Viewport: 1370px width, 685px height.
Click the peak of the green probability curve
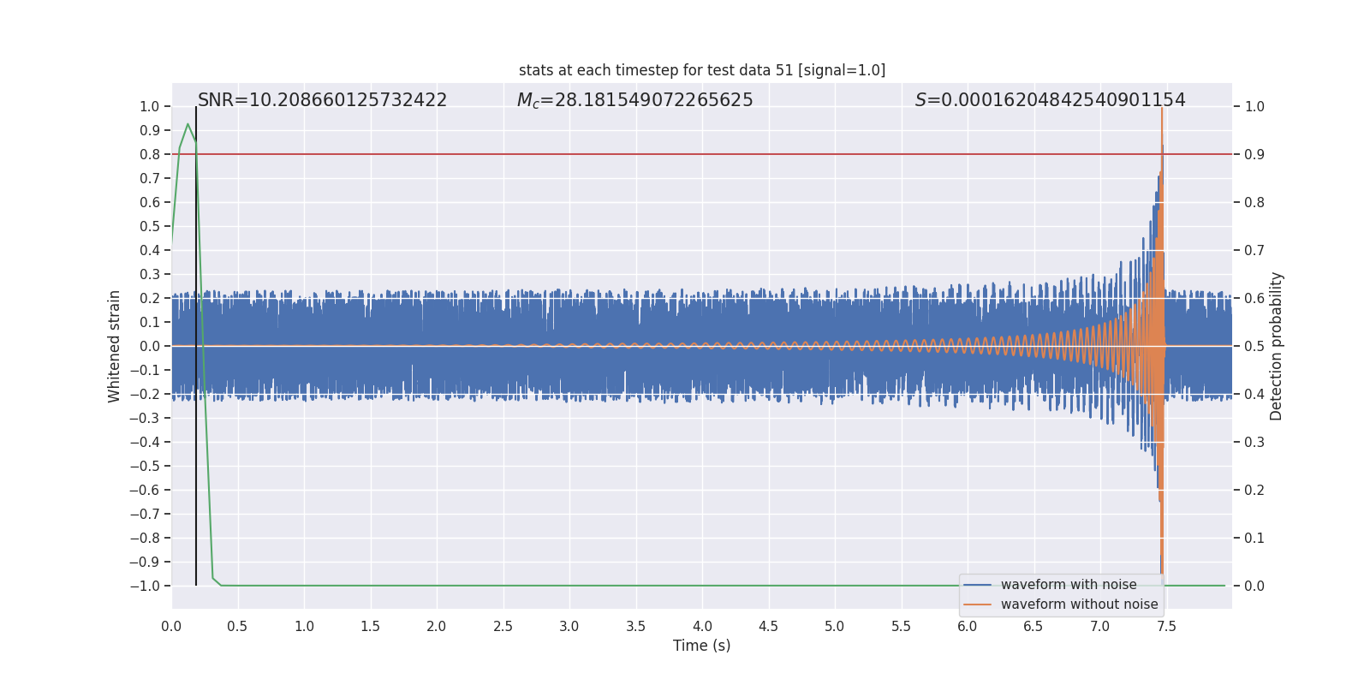coord(188,125)
